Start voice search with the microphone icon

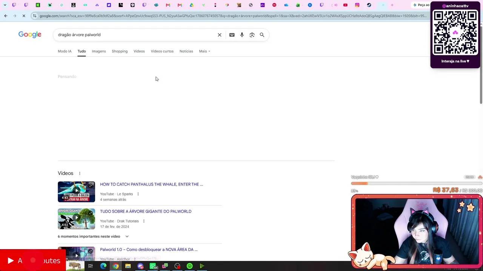pyautogui.click(x=242, y=35)
